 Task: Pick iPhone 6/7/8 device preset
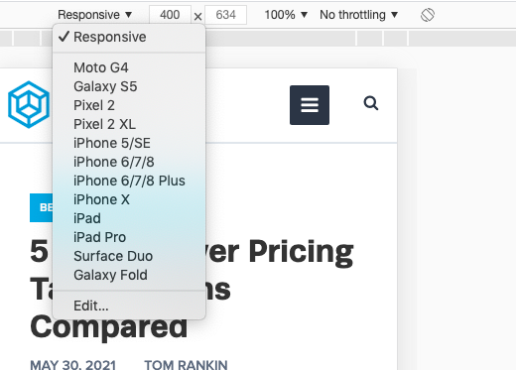click(x=129, y=162)
